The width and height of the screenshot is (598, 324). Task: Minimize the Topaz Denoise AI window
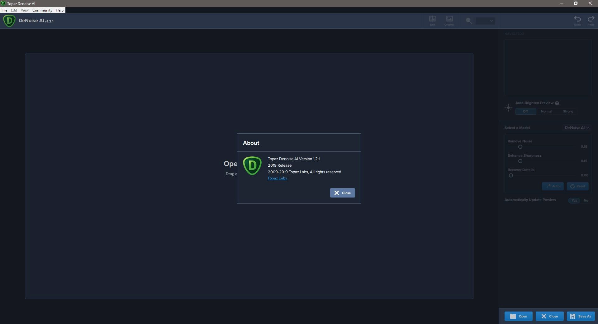click(562, 3)
